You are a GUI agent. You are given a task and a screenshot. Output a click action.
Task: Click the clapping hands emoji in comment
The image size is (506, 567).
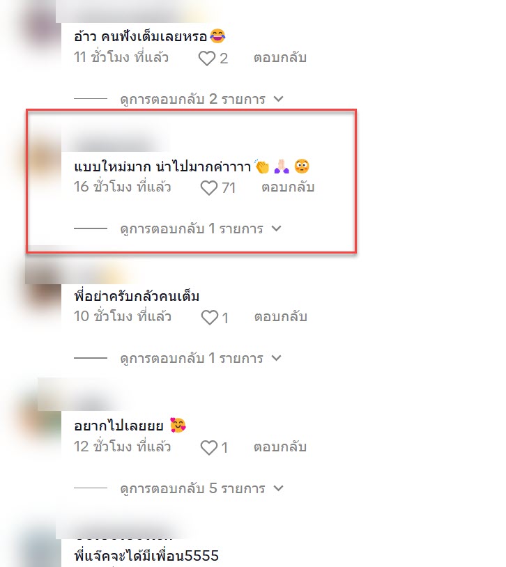tap(261, 166)
